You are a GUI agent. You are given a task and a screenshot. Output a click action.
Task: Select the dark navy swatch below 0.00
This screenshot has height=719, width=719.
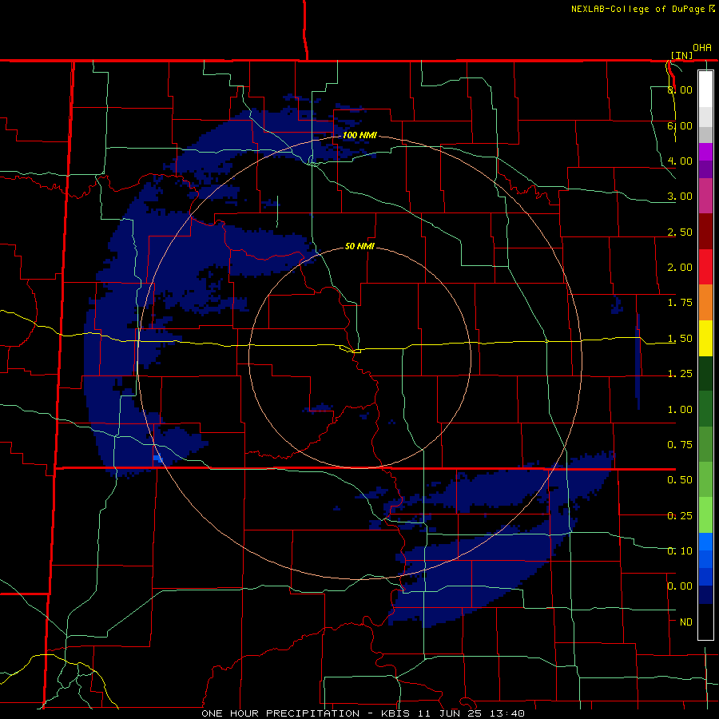[705, 595]
